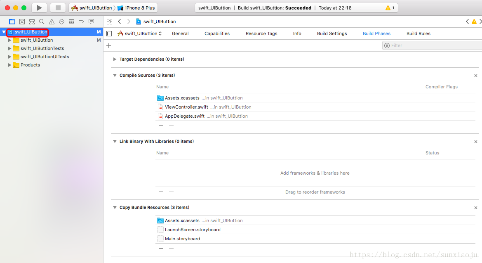Open the related items grid menu
Screen dimensions: 482x263
pos(109,21)
